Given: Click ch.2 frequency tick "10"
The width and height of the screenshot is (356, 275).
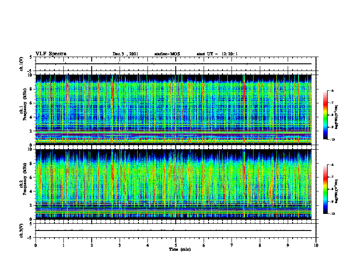Looking at the screenshot, I should point(30,149).
